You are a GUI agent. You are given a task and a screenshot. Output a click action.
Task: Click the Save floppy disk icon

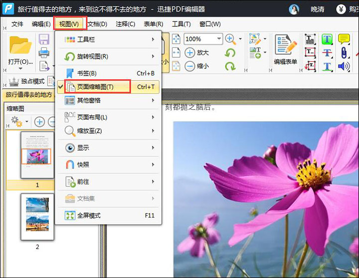[x=44, y=39]
